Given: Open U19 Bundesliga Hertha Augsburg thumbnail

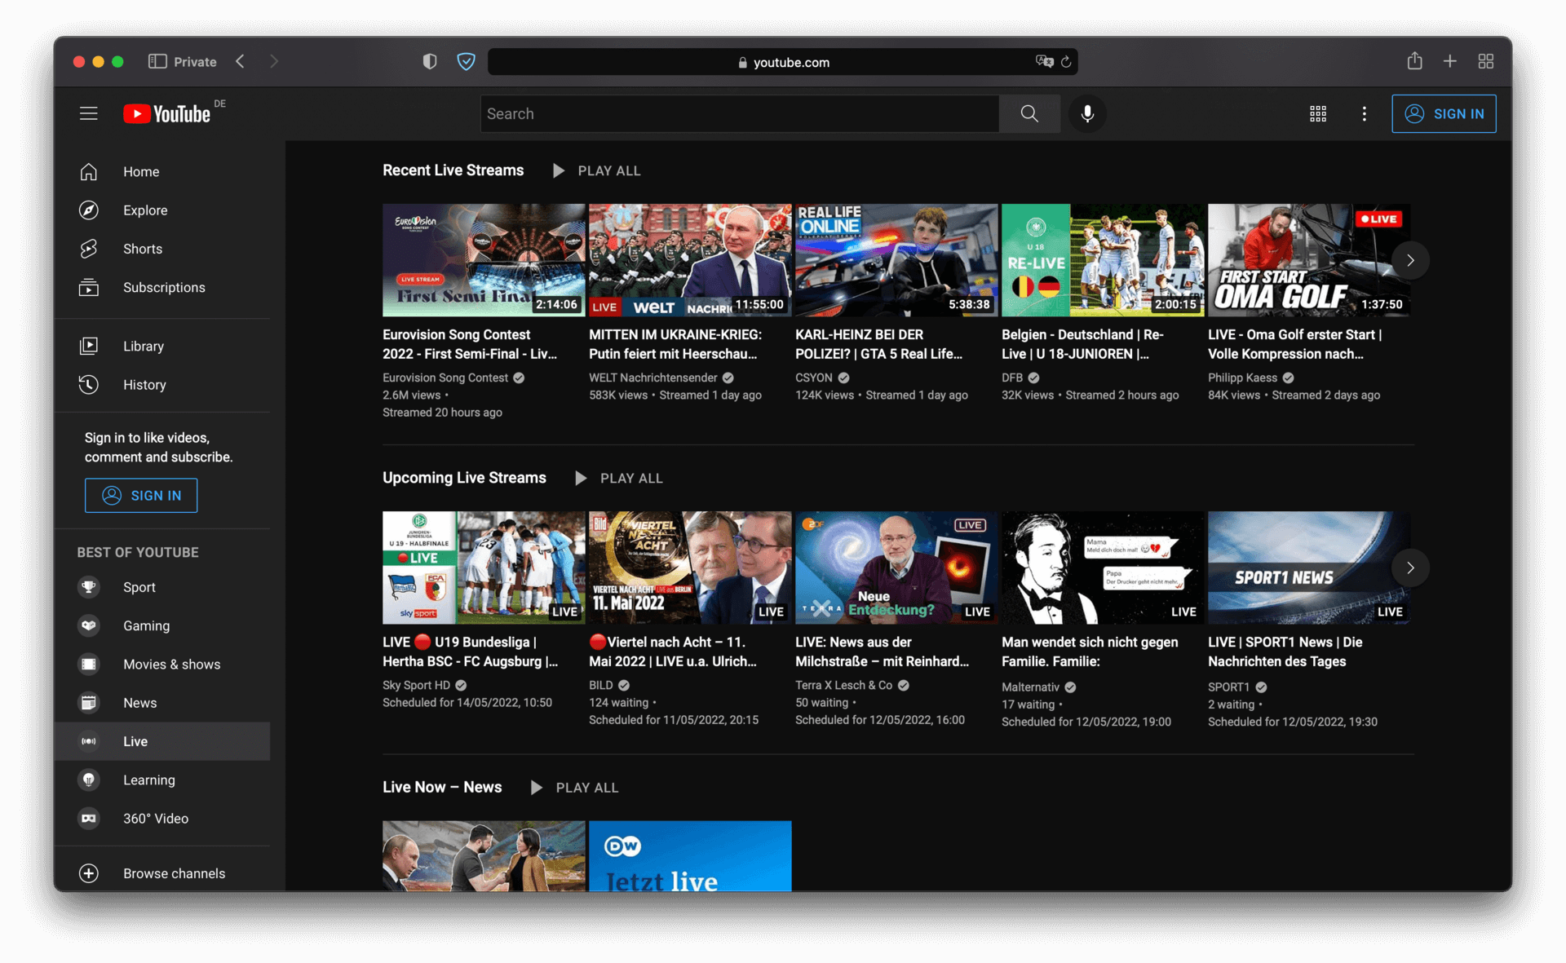Looking at the screenshot, I should pyautogui.click(x=484, y=568).
